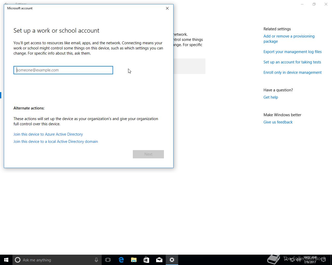Close the Microsoft account dialog
Image resolution: width=332 pixels, height=265 pixels.
click(167, 8)
